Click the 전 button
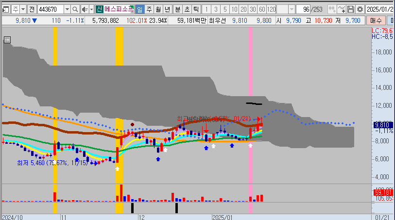 [32, 10]
